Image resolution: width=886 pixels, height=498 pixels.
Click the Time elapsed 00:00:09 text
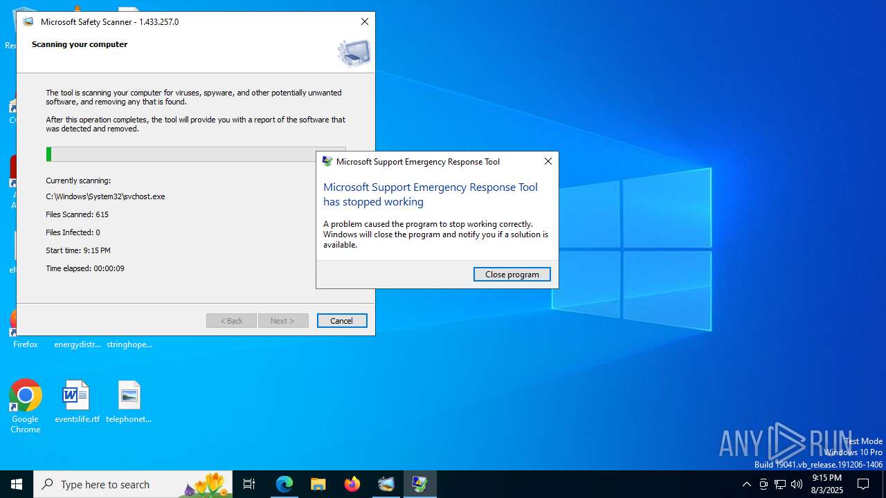point(85,268)
